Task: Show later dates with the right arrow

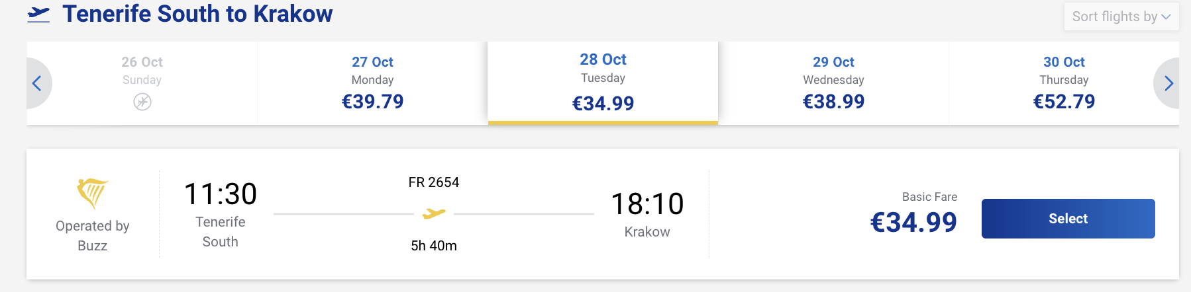Action: 1167,83
